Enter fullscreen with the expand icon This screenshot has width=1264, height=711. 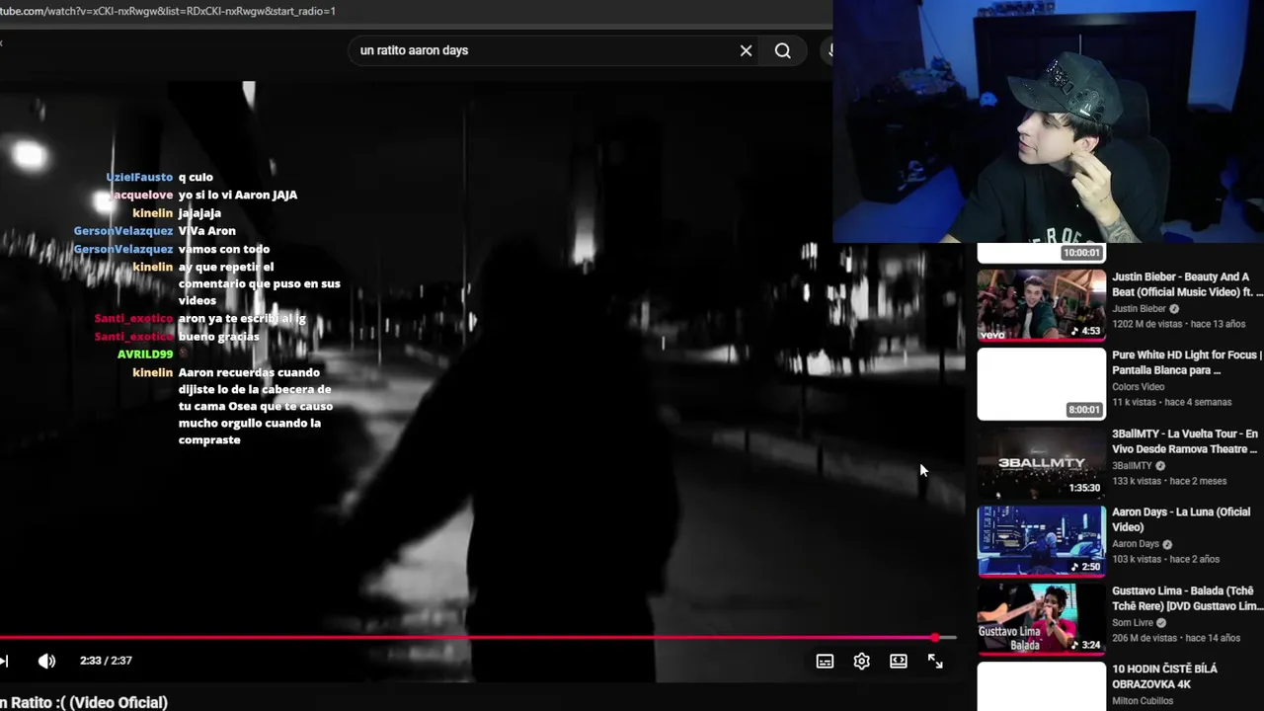(934, 662)
